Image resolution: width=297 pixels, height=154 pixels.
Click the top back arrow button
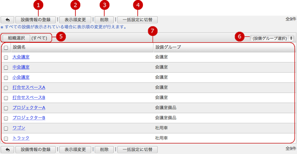pyautogui.click(x=7, y=19)
